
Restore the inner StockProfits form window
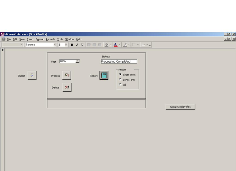tap(229, 39)
